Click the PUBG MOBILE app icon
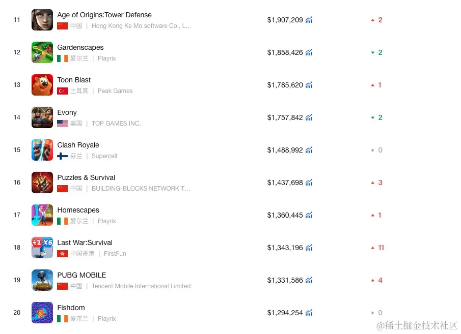 [42, 280]
